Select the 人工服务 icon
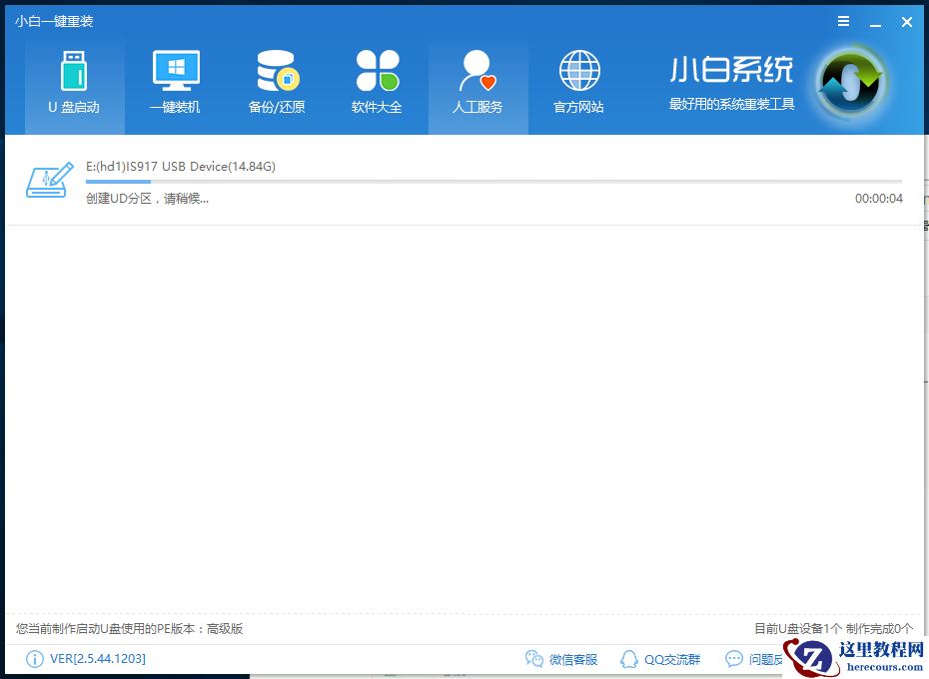The image size is (929, 679). tap(477, 72)
